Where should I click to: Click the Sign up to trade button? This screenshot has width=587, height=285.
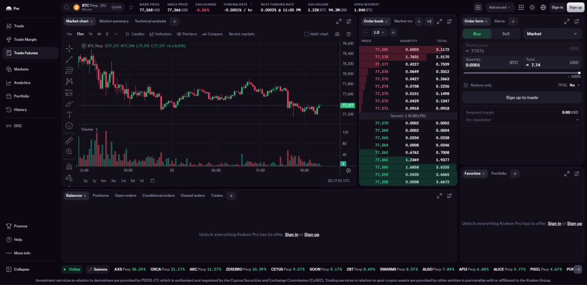tap(522, 97)
